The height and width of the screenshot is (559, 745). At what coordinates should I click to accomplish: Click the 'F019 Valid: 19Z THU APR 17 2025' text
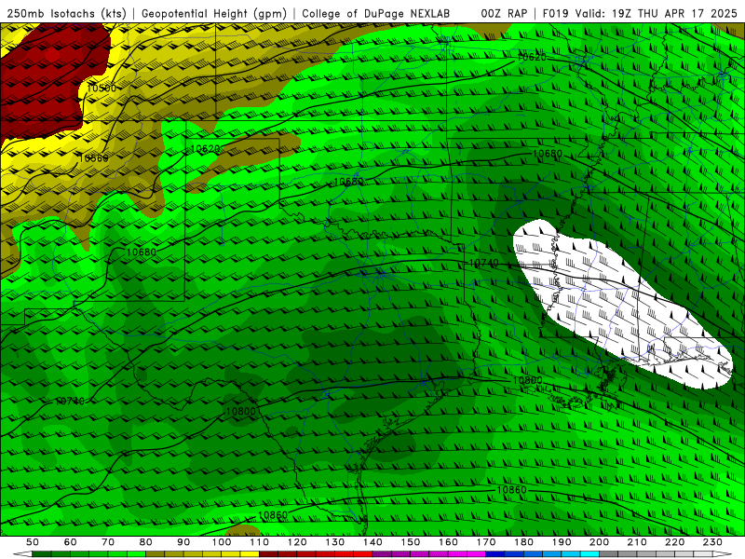tap(640, 13)
